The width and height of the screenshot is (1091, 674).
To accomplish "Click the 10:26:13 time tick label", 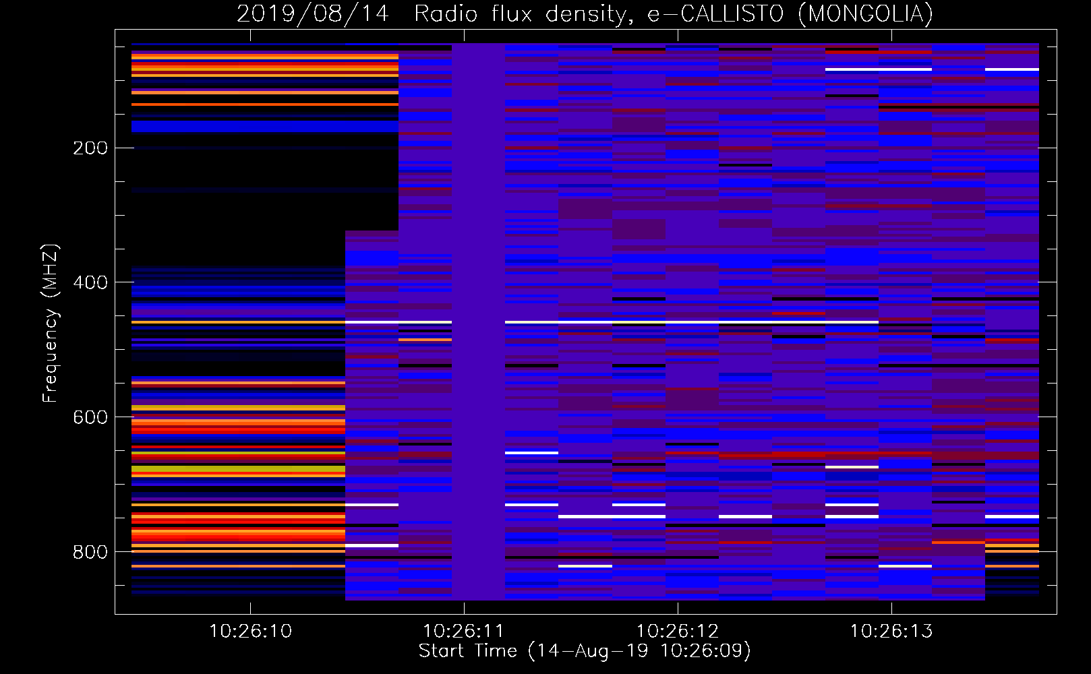I will (x=891, y=632).
